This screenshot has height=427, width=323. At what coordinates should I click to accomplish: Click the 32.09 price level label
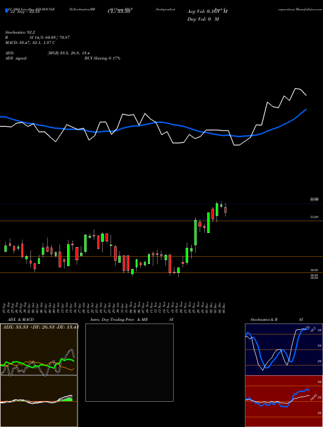click(315, 217)
